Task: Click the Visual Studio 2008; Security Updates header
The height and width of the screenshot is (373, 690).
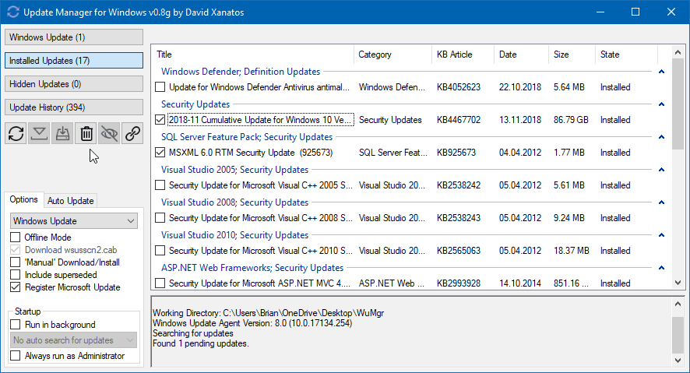Action: pos(234,202)
